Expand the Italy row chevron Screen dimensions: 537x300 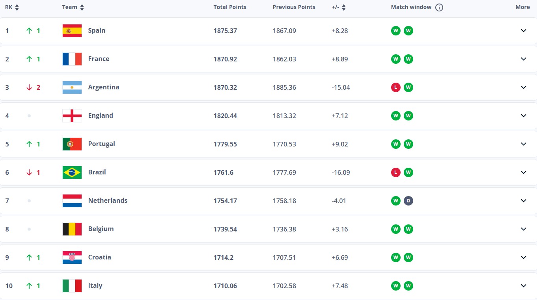tap(524, 286)
